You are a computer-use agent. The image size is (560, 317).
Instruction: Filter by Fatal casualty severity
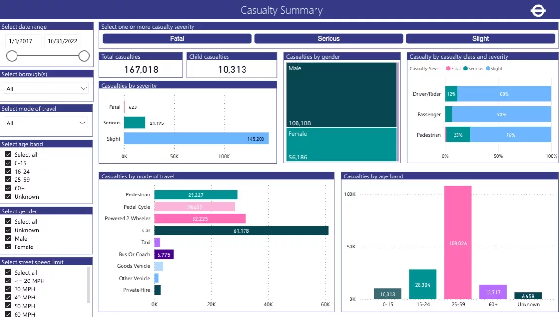click(177, 38)
